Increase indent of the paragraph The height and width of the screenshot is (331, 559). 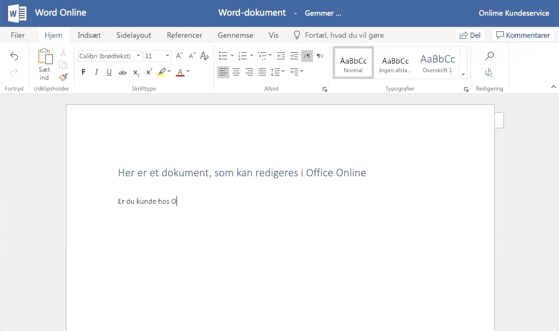click(x=294, y=56)
